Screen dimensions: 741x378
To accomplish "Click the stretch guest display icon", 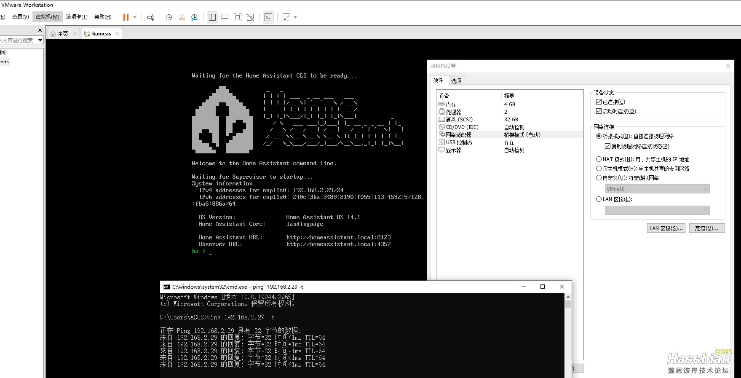I will coord(286,17).
